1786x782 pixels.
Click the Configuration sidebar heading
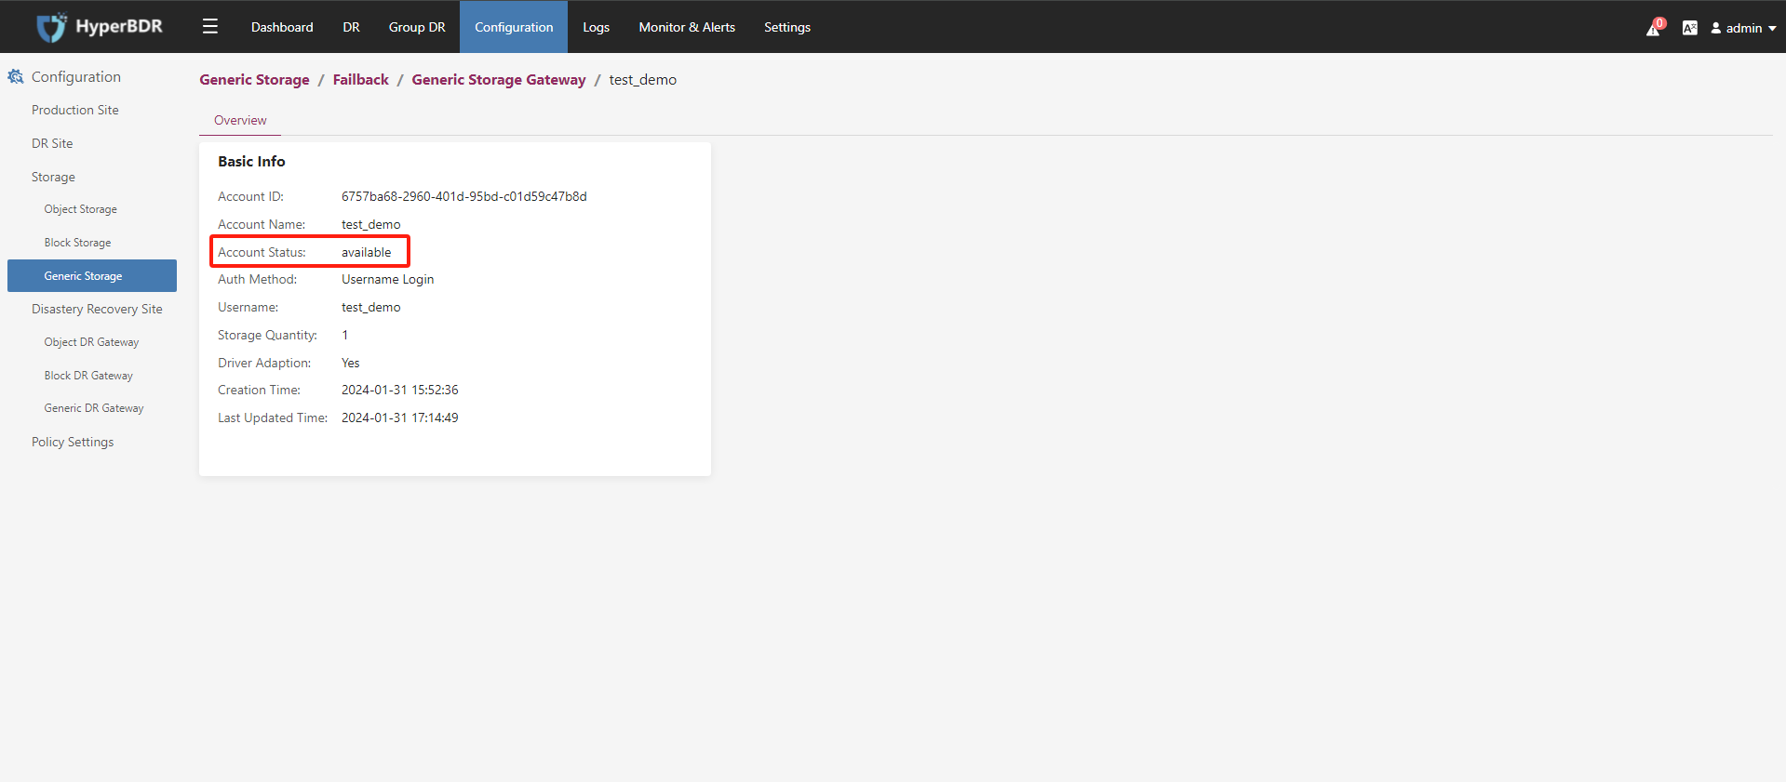pos(76,76)
